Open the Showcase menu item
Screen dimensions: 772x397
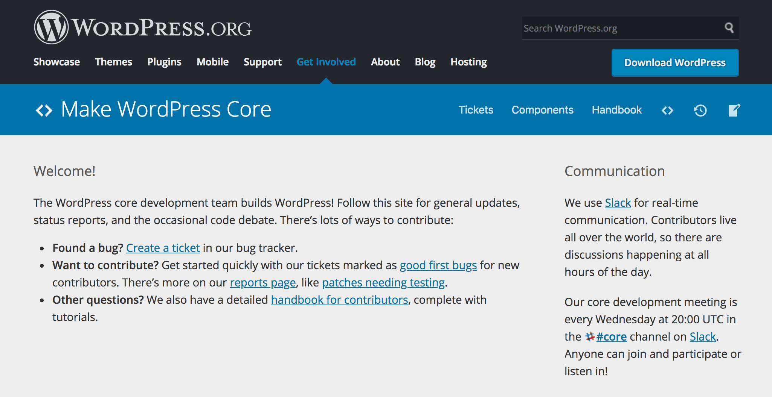point(56,62)
